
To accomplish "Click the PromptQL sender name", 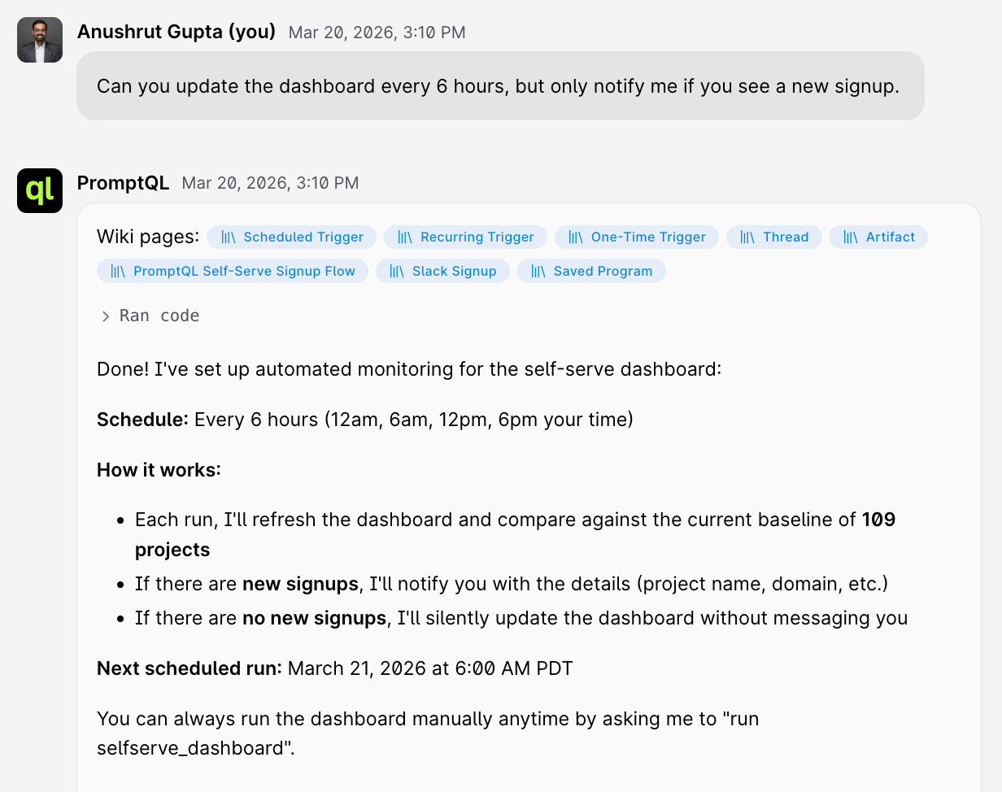I will 123,183.
